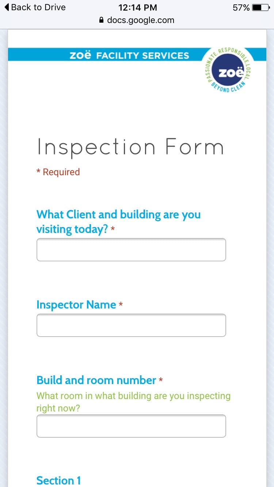Tap the "ZOË FACILITY SERVICES" banner text
This screenshot has height=487, width=274.
[129, 55]
